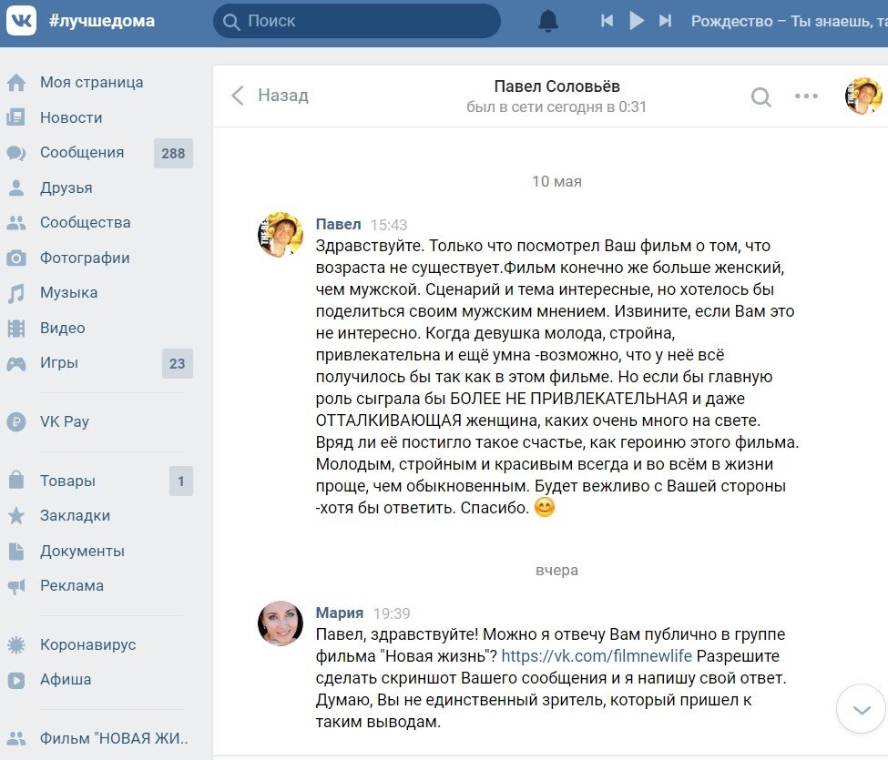This screenshot has height=760, width=888.
Task: Skip to next music track
Action: (x=666, y=21)
